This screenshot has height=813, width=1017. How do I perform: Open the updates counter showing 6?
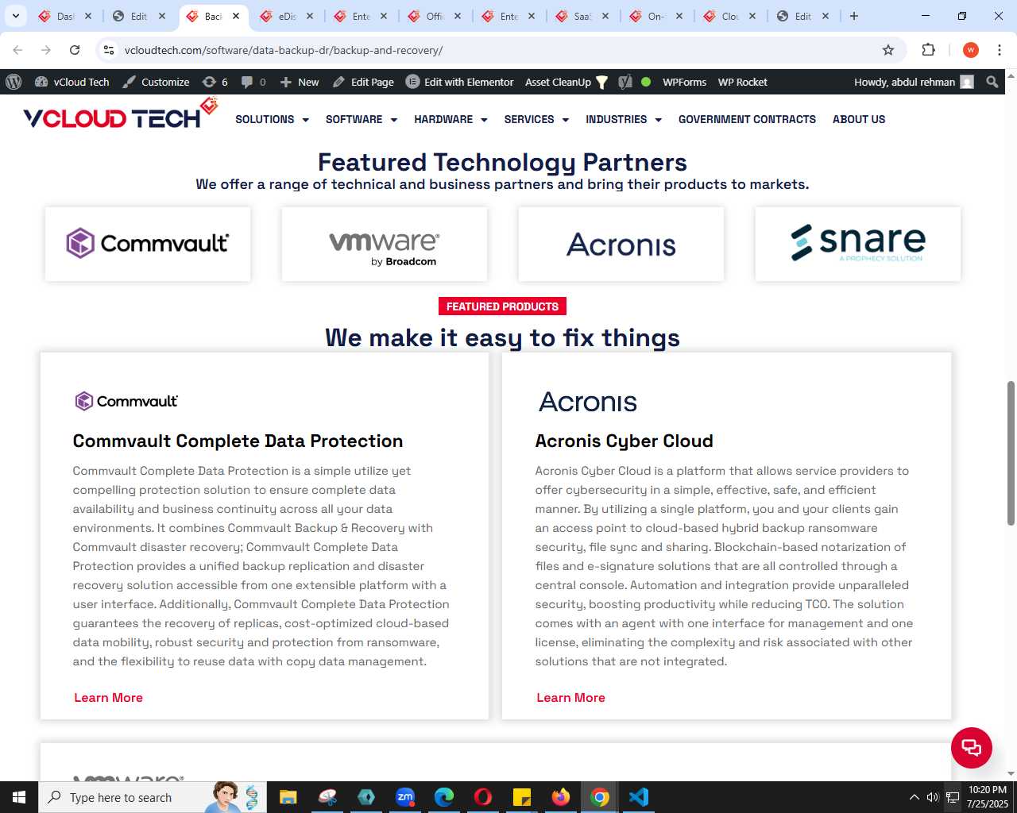coord(215,82)
